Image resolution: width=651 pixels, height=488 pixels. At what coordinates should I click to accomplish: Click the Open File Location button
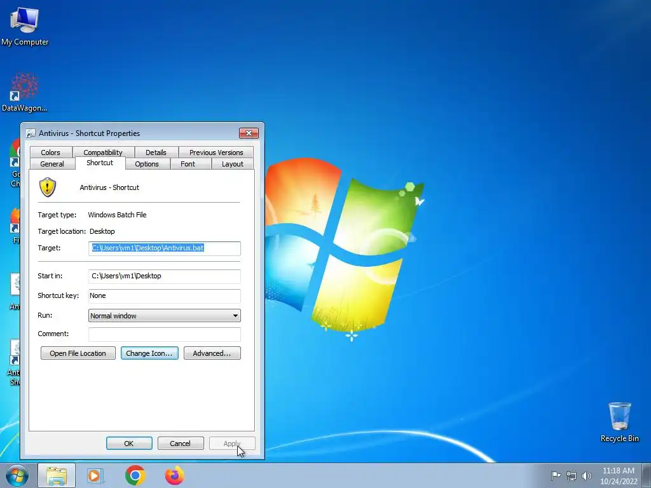click(x=78, y=353)
